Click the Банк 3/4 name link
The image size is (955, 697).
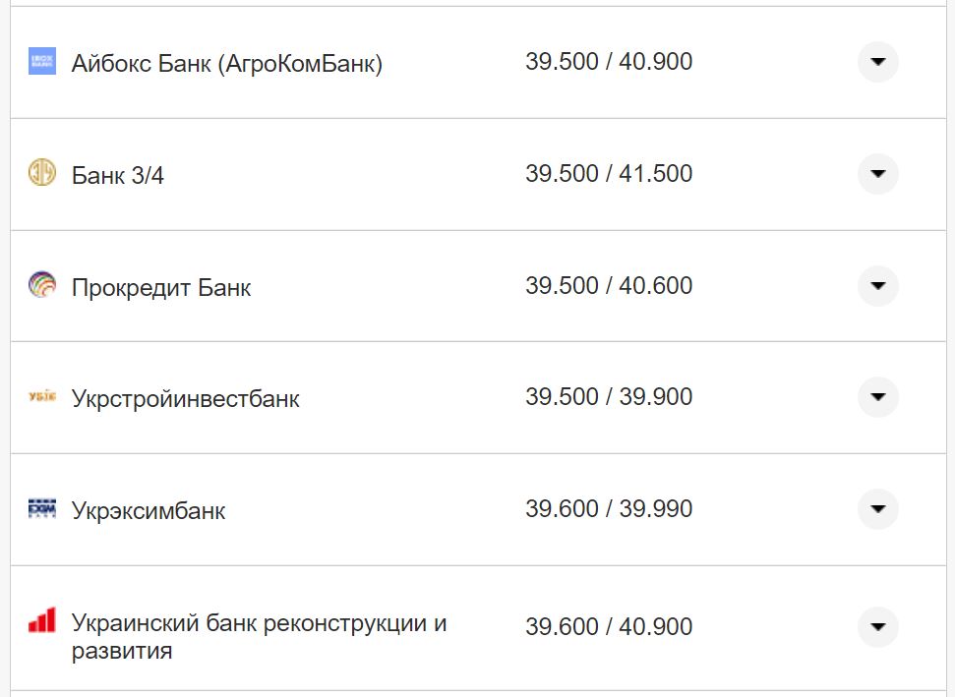[x=115, y=173]
